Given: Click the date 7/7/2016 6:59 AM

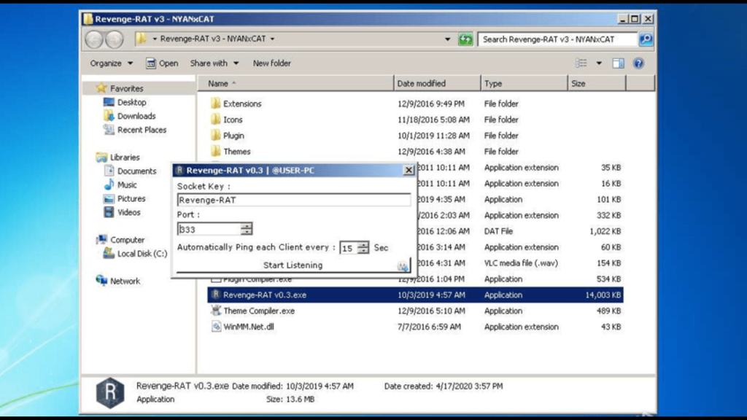Looking at the screenshot, I should tap(429, 327).
